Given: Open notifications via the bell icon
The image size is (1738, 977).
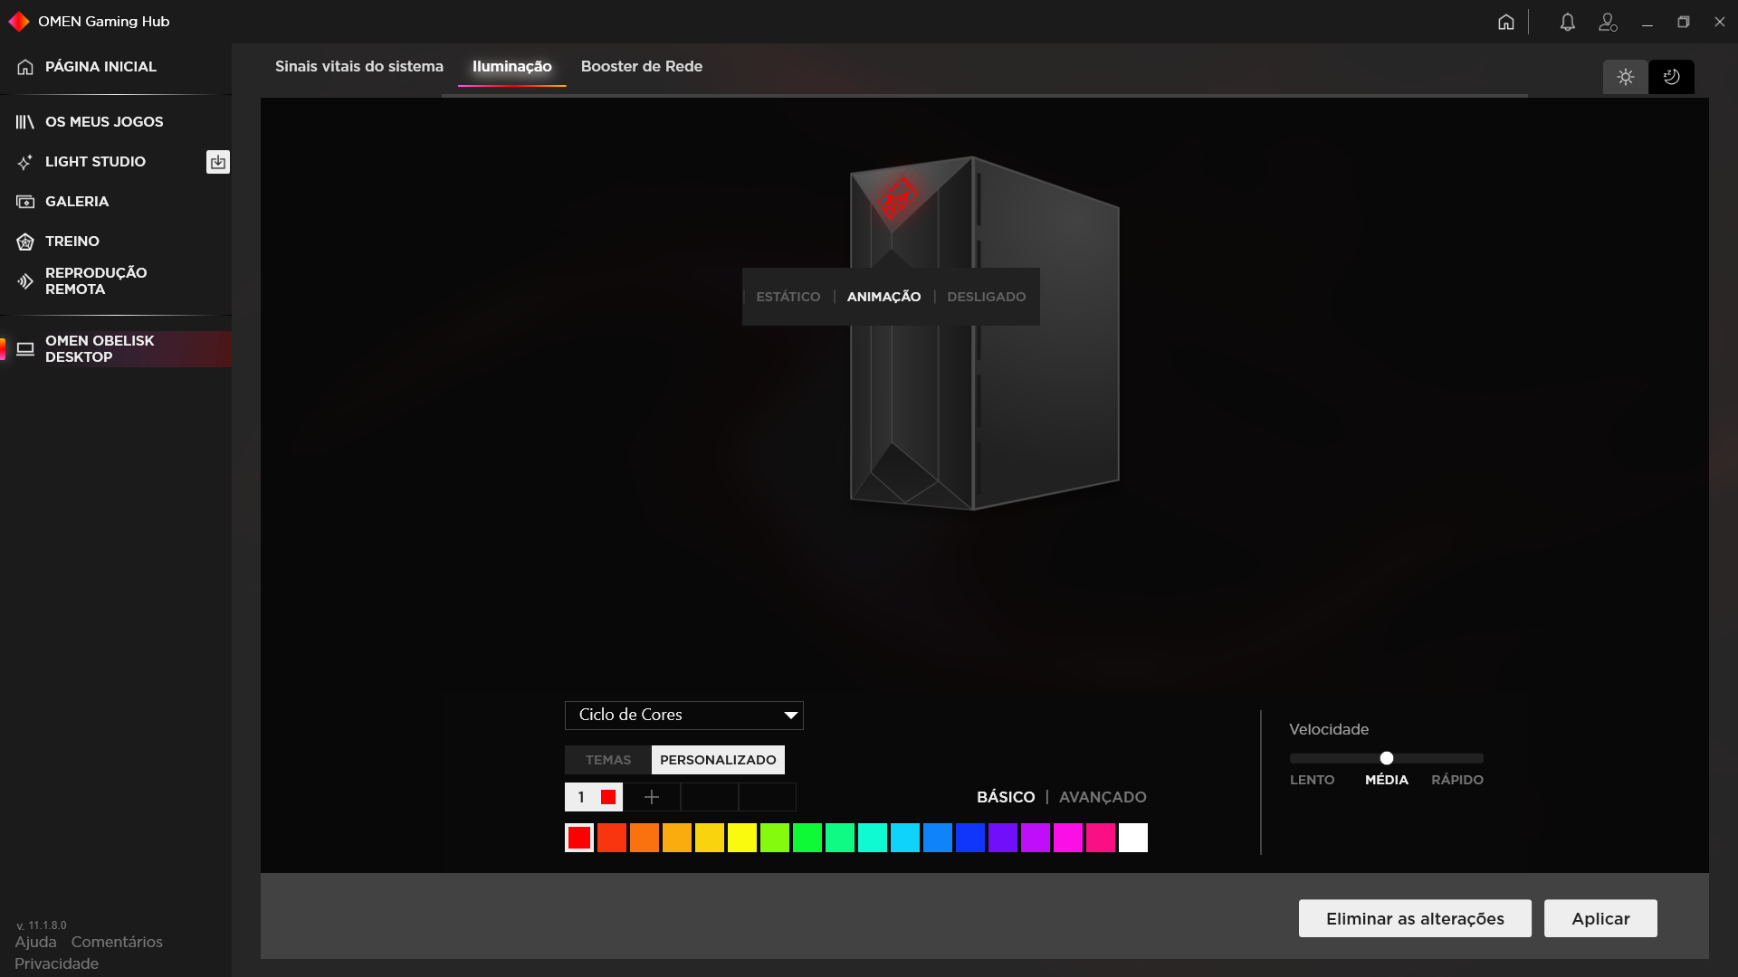Looking at the screenshot, I should 1567,22.
